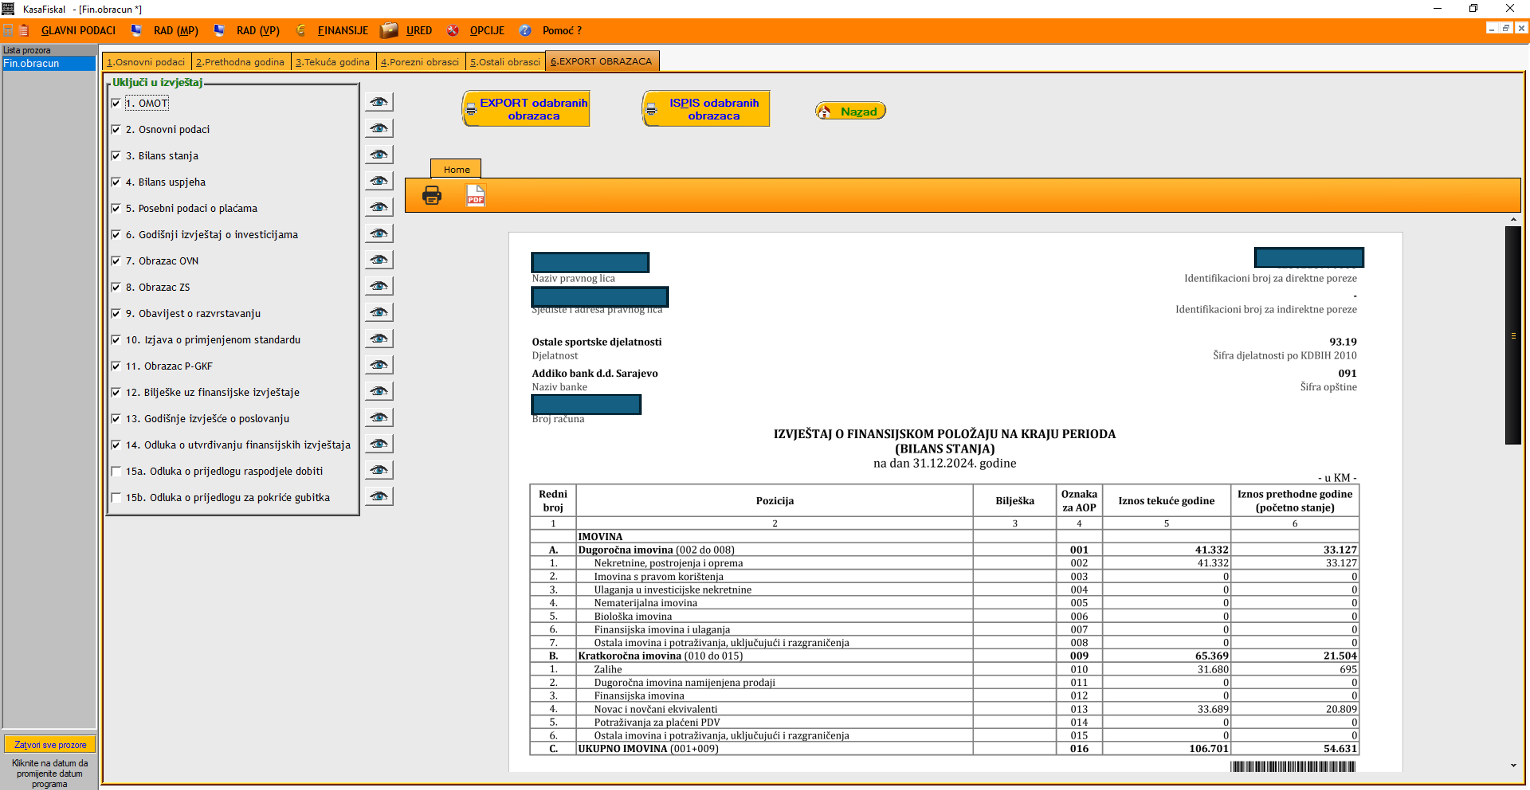Open the OPCIJE menu
Viewport: 1530px width, 790px height.
[487, 30]
